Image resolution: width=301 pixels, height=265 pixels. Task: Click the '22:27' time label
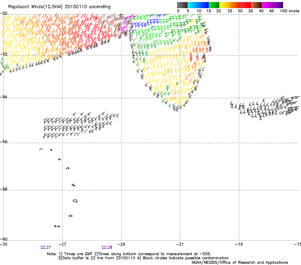tap(46, 247)
